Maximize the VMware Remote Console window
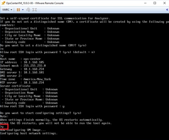The width and height of the screenshot is (169, 140). (x=155, y=3)
